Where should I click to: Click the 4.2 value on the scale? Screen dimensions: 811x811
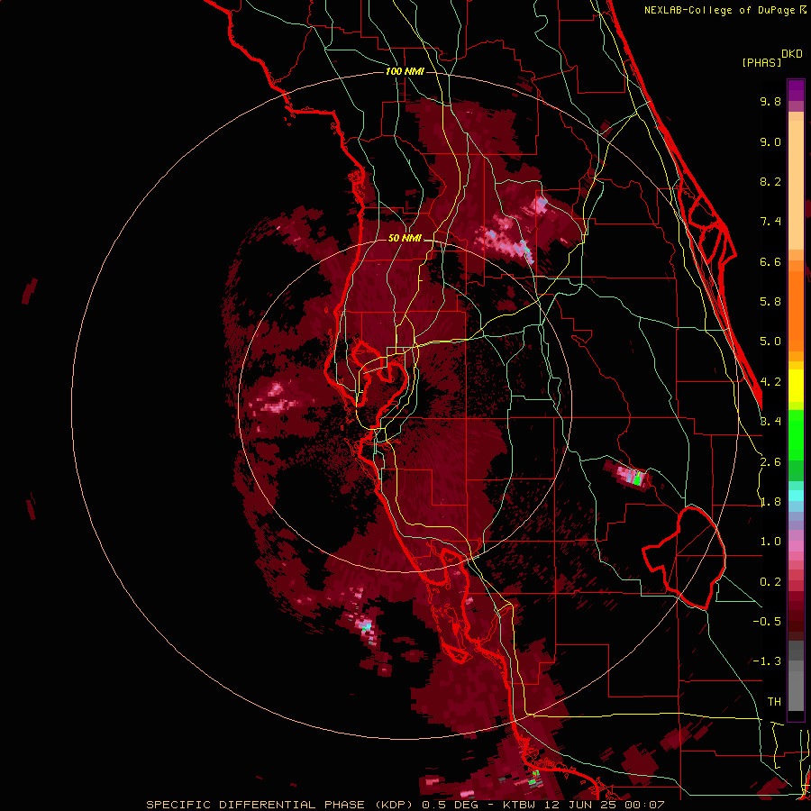click(770, 382)
